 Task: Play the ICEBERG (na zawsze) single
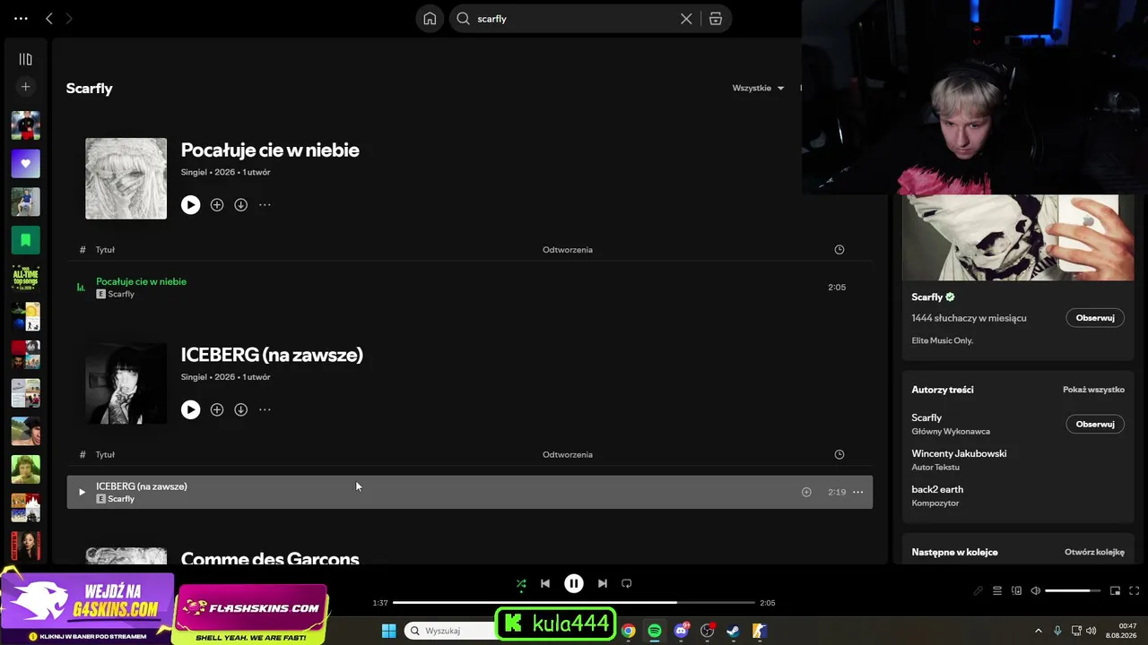tap(190, 409)
